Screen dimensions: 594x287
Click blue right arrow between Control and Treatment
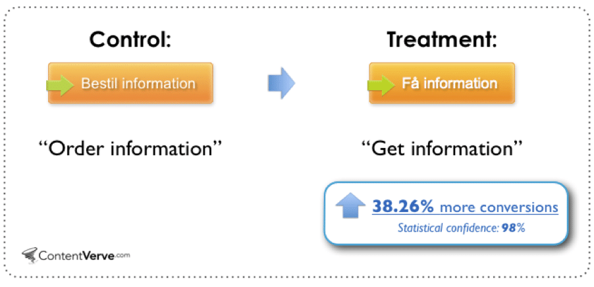tap(281, 83)
